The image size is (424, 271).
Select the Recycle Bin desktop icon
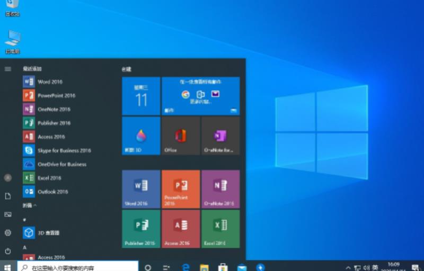click(12, 8)
